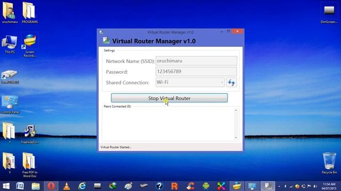Viewport: 341px width, 191px height.
Task: Select the FreeHideFolder desktop icon
Action: 30,134
